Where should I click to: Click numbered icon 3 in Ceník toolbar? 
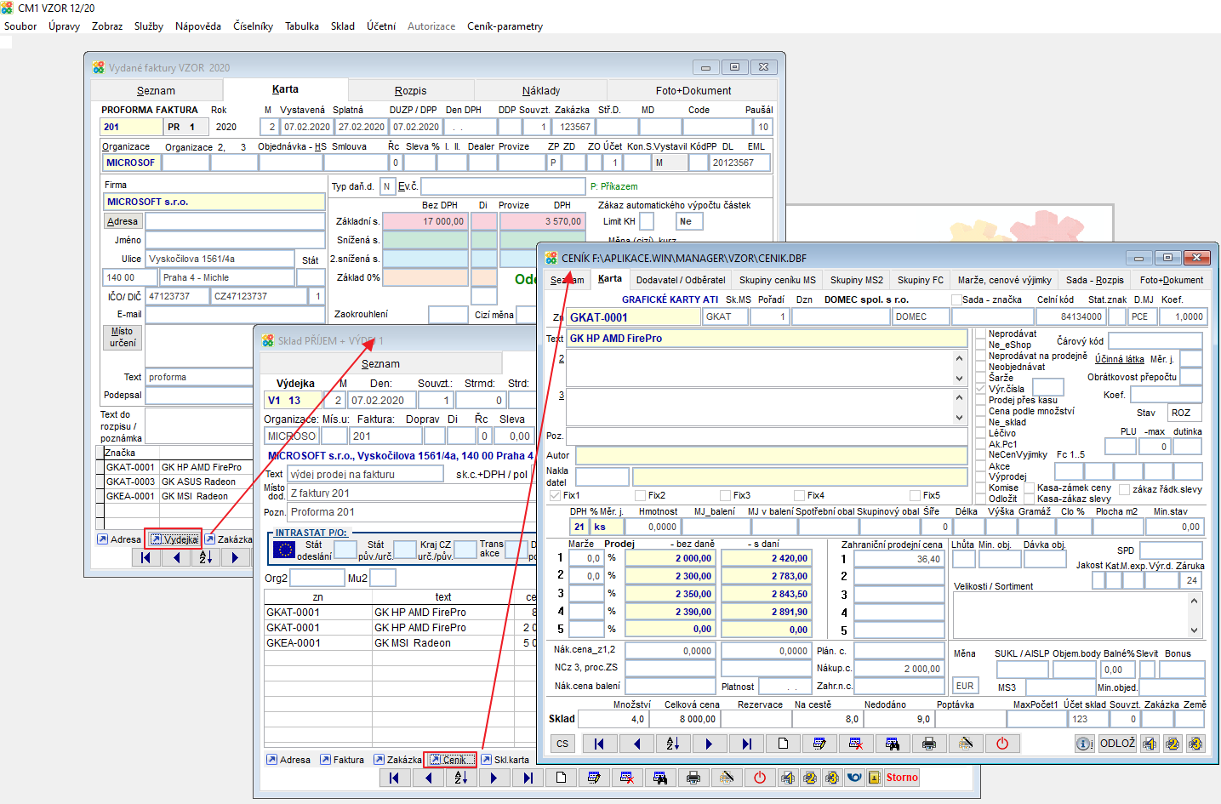[x=1195, y=744]
